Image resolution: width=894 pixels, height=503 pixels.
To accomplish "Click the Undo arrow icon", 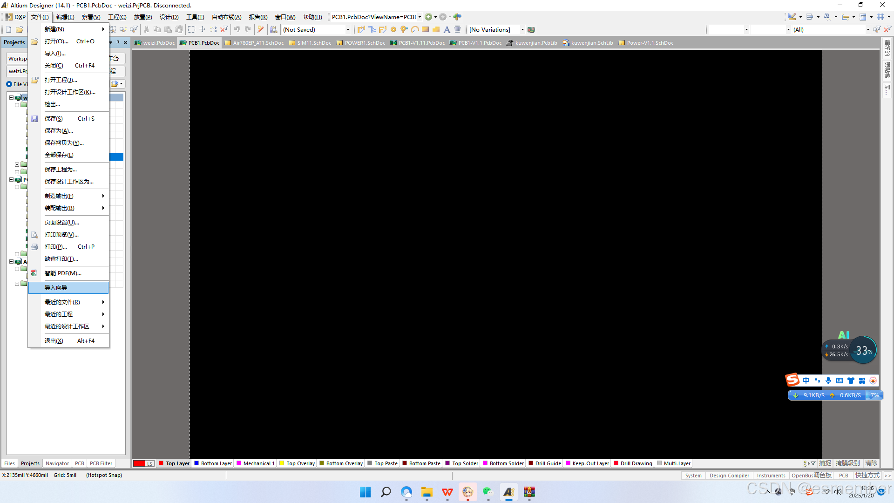I will point(237,29).
